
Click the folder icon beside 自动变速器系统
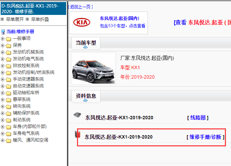tap(8, 86)
